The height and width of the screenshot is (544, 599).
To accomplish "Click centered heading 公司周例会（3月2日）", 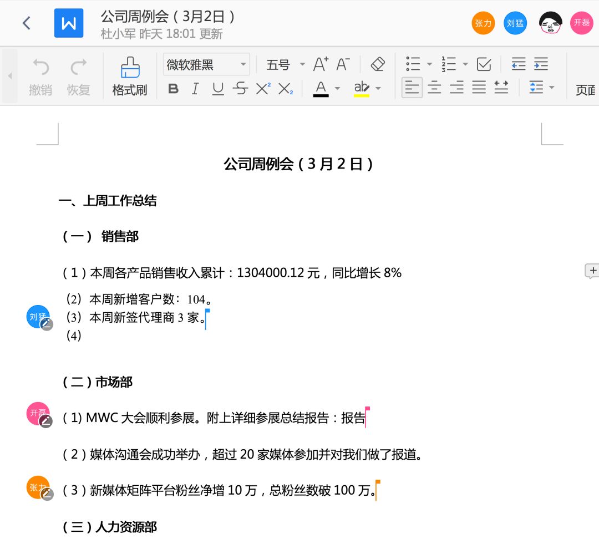I will tap(298, 164).
